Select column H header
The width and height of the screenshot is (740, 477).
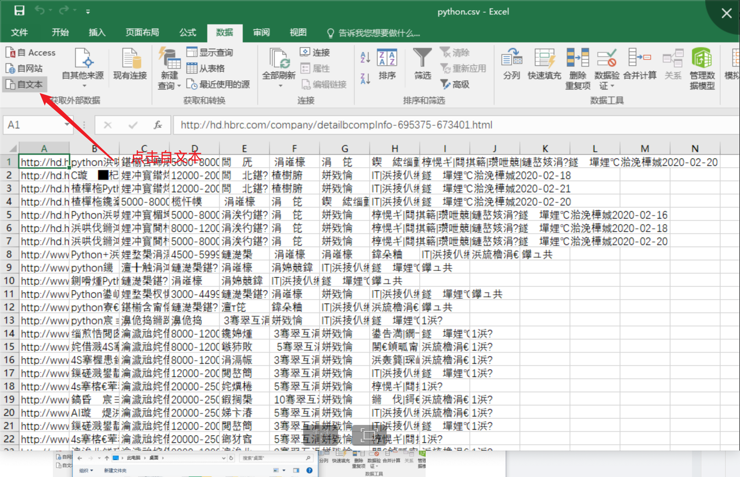395,149
